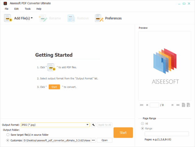The image size is (195, 147).
Task: Close the PDF Converter window
Action: point(189,4)
